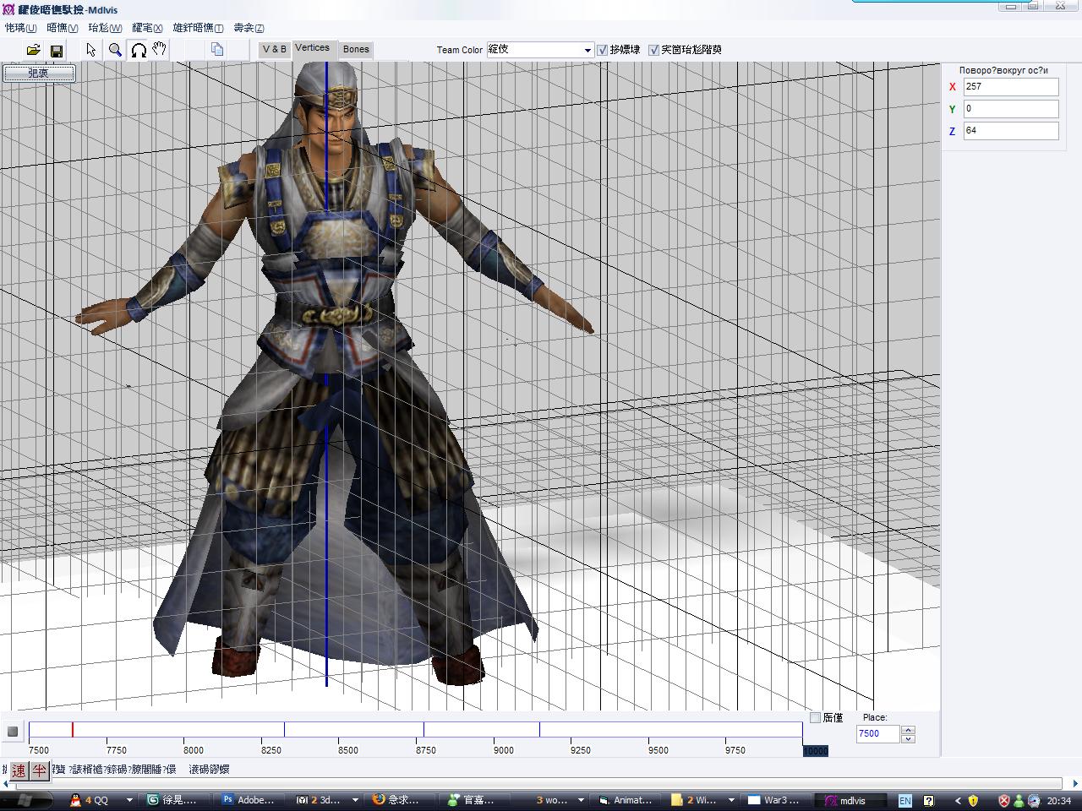Toggle the checkbox left of Place
The height and width of the screenshot is (811, 1082).
coord(815,717)
